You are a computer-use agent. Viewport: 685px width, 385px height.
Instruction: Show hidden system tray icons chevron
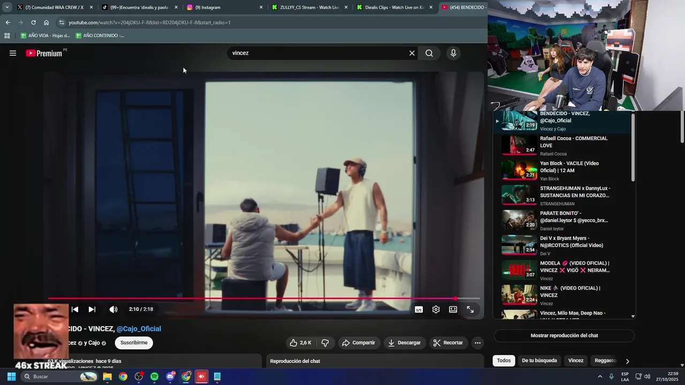coord(600,376)
